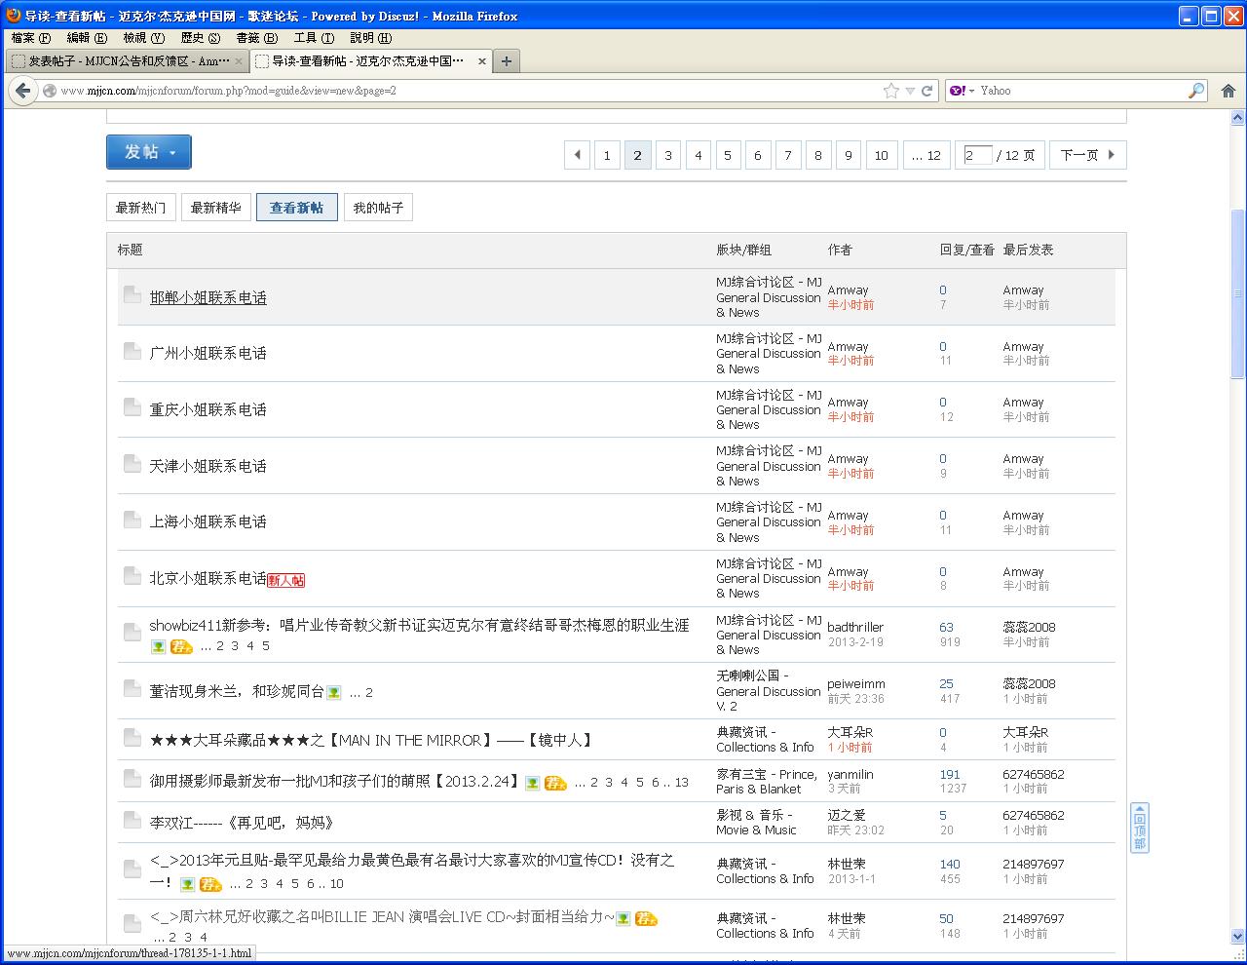This screenshot has width=1247, height=965.
Task: Click the previous page arrow in pagination
Action: pyautogui.click(x=577, y=155)
